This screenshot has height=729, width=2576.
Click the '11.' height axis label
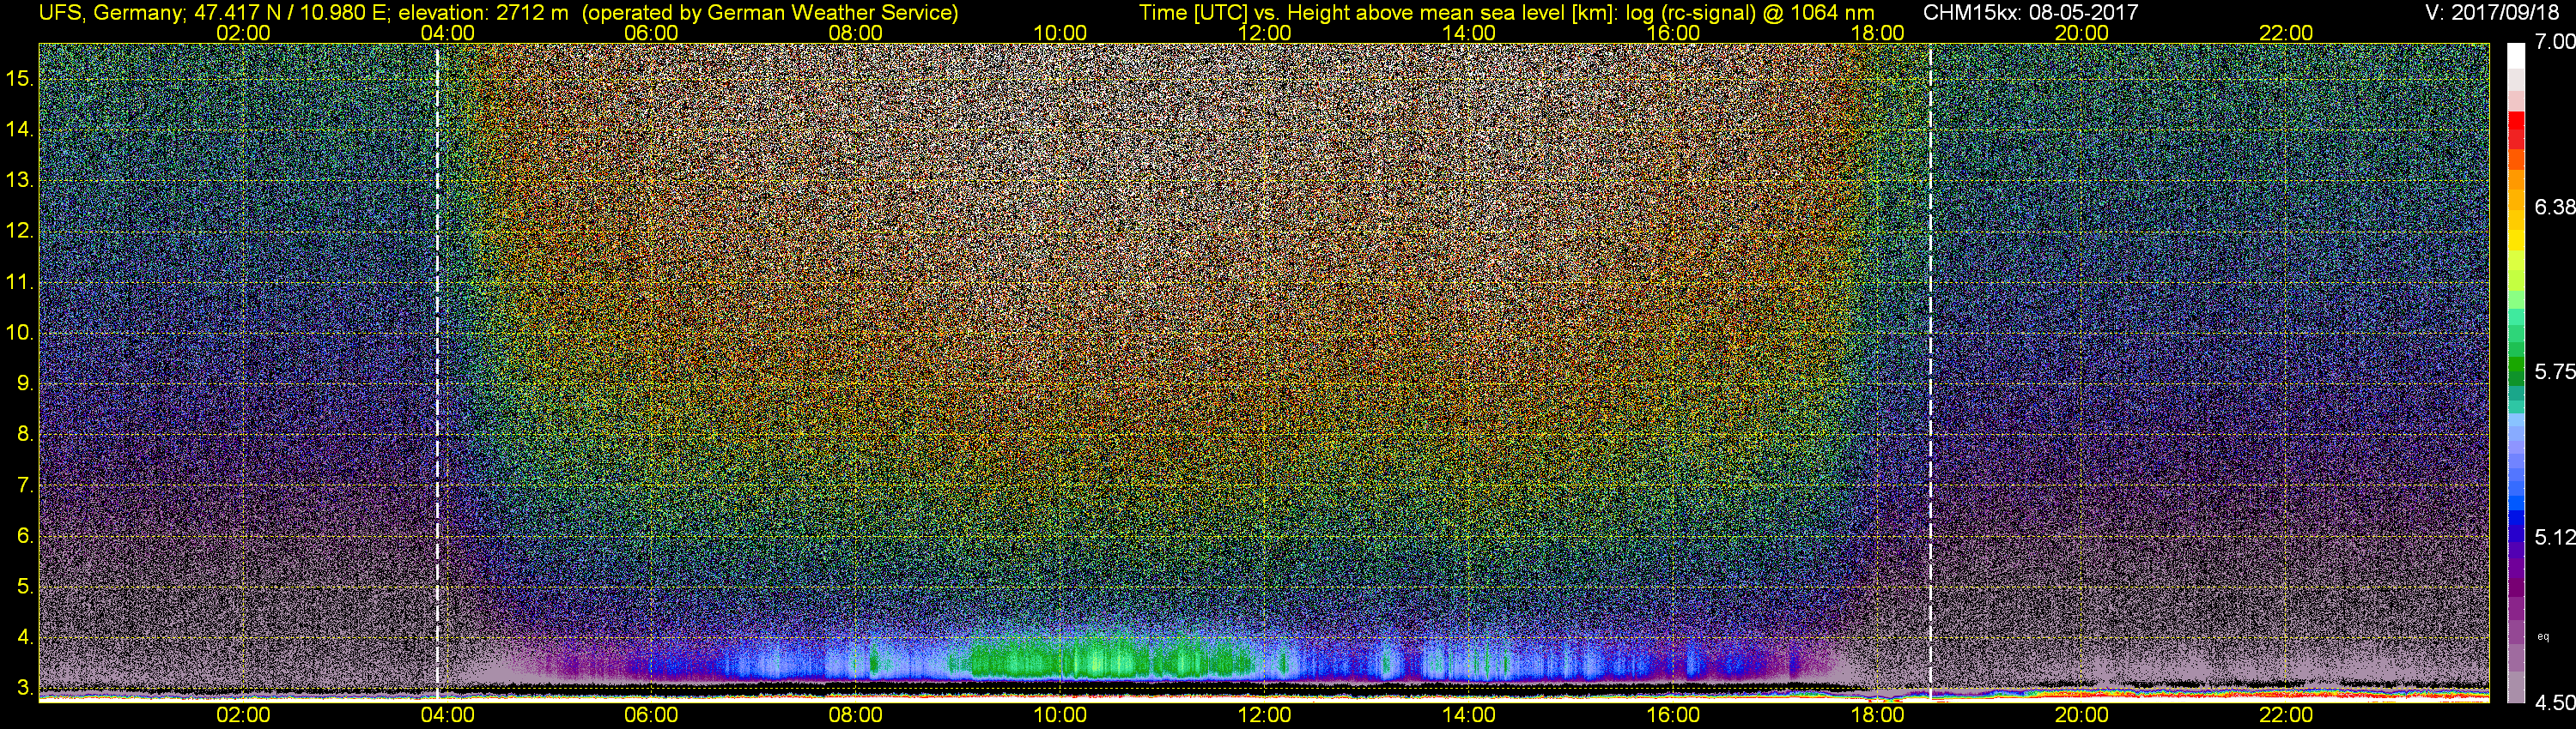[20, 281]
